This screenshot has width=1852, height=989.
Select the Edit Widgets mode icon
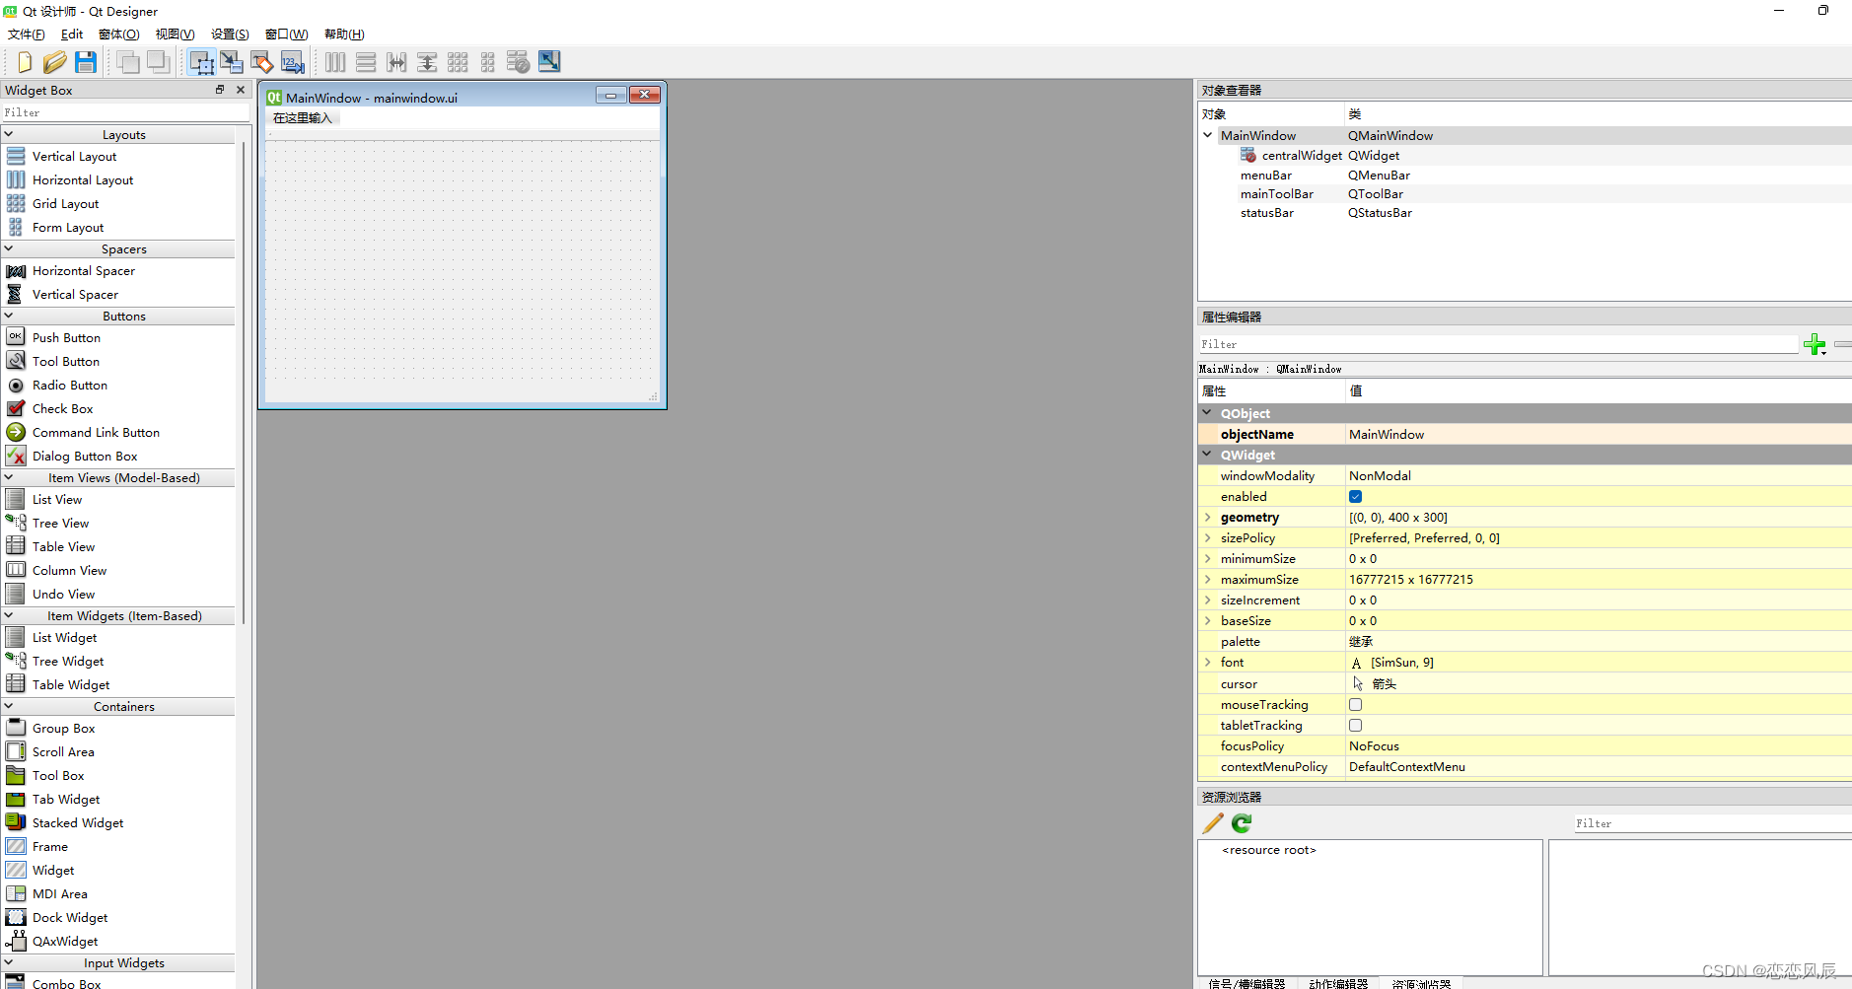pos(202,62)
